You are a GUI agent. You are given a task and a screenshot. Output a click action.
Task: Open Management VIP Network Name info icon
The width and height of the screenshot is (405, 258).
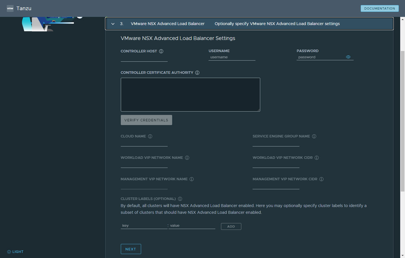pyautogui.click(x=192, y=179)
